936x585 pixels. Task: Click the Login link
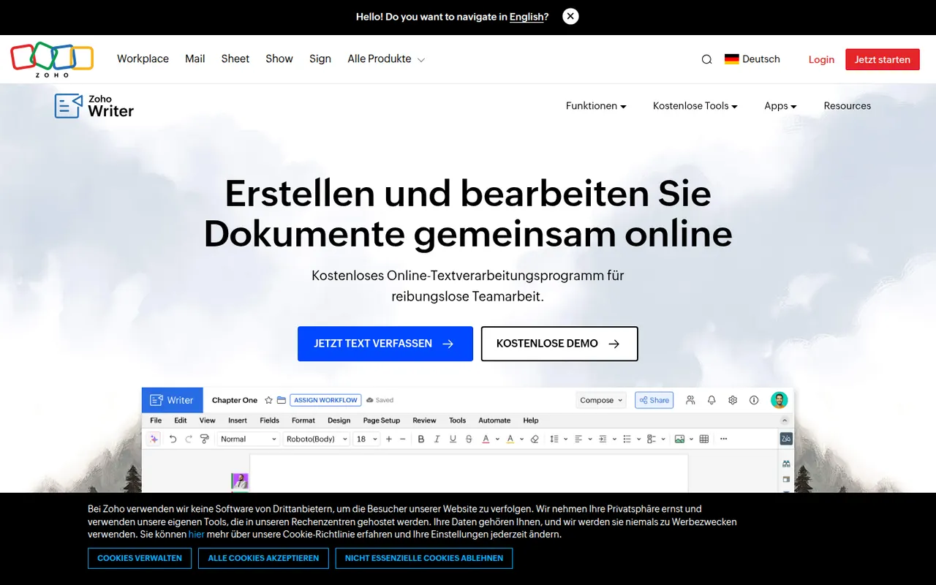(821, 59)
